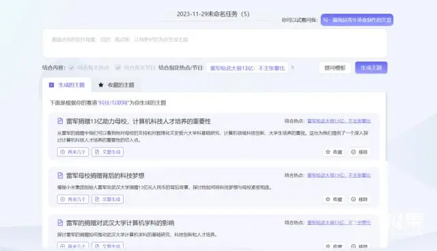Click the topic title 雷军母校捐赠背后的科技梦想
The height and width of the screenshot is (251, 437).
click(x=105, y=176)
